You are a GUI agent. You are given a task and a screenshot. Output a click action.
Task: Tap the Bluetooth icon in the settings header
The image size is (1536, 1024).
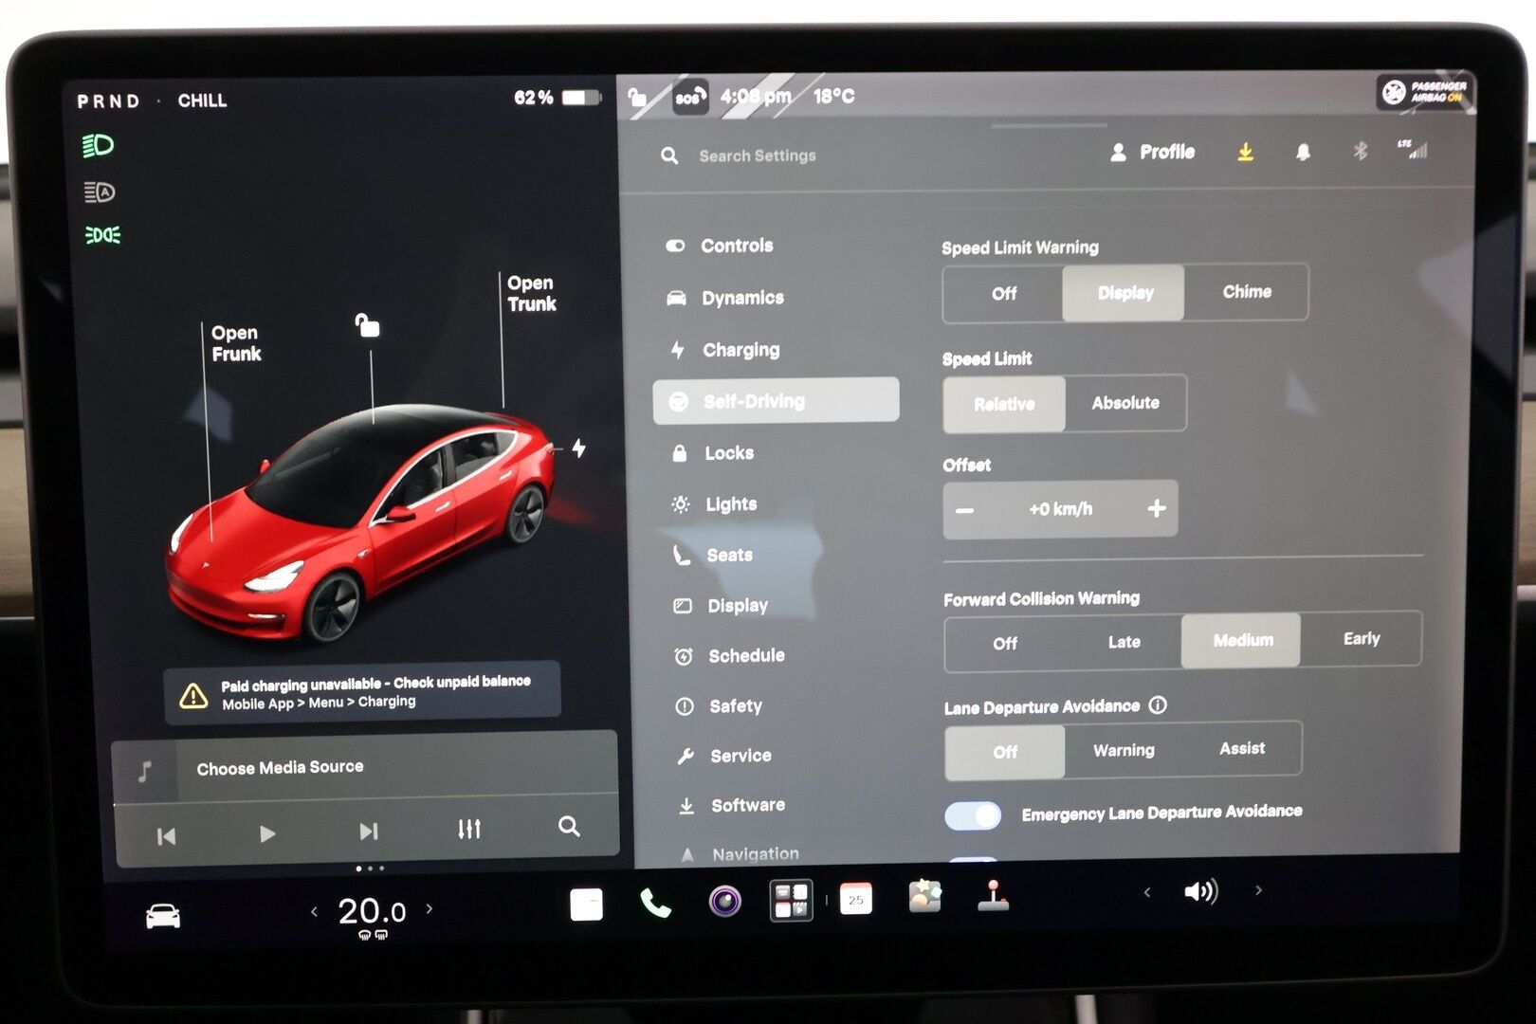click(1360, 150)
